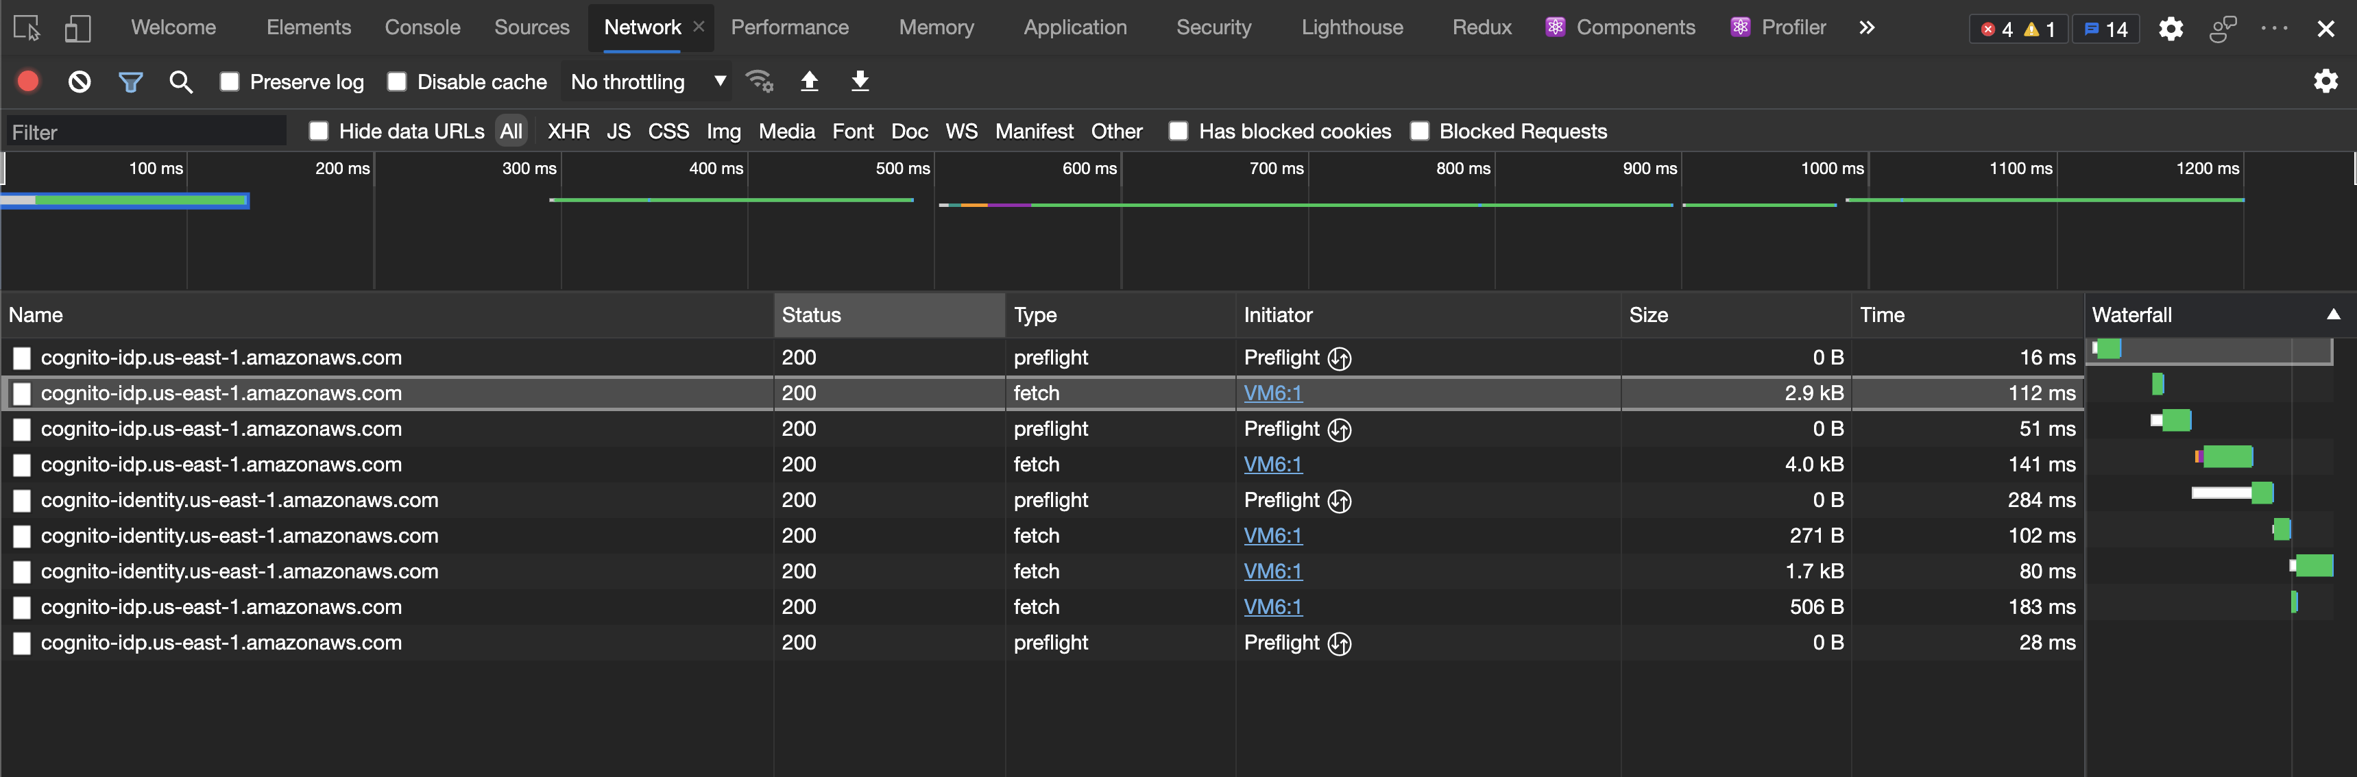Check Hide data URLs

[x=318, y=131]
